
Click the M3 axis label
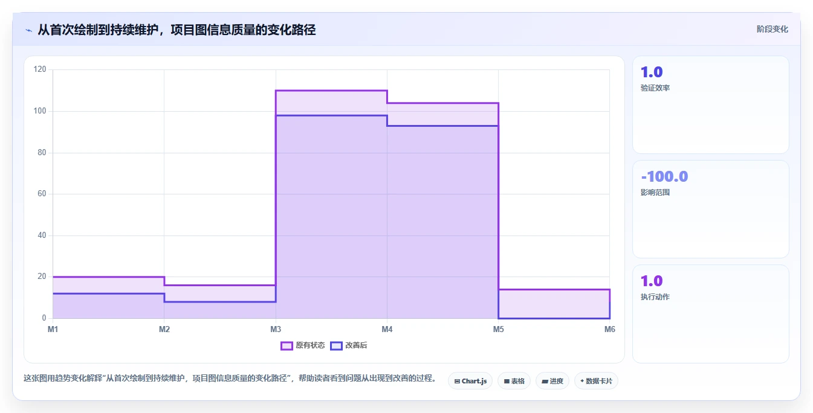point(276,329)
